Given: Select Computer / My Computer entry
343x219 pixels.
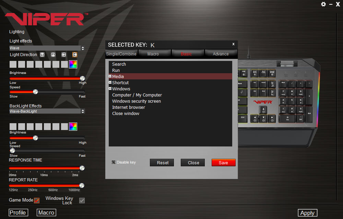Looking at the screenshot, I should (x=170, y=95).
